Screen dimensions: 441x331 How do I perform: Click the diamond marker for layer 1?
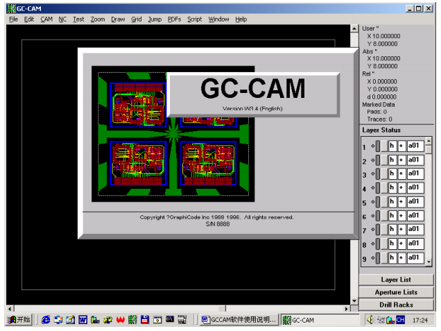coord(372,146)
